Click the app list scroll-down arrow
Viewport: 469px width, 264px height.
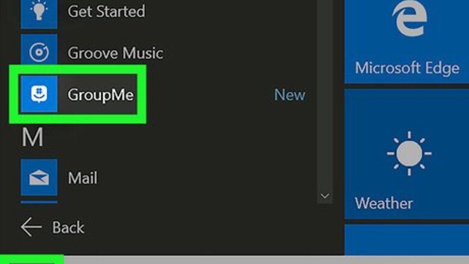point(325,196)
